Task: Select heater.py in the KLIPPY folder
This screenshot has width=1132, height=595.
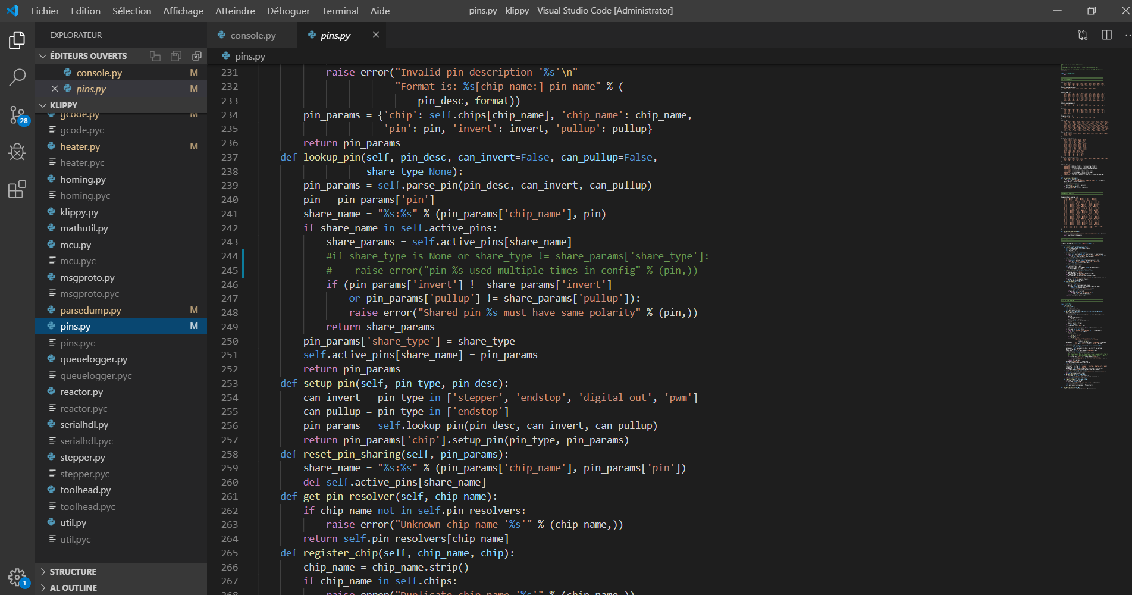Action: 79,146
